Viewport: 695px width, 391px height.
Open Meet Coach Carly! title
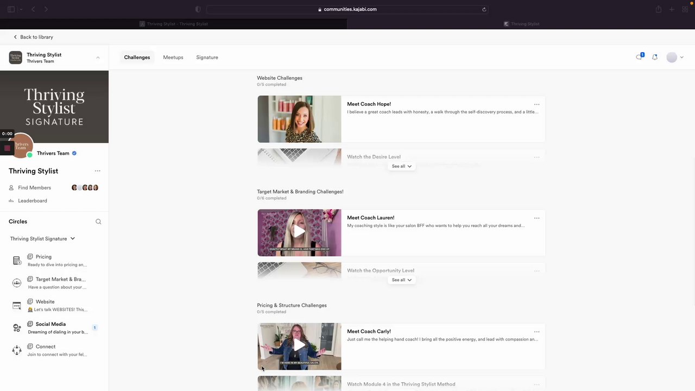pyautogui.click(x=369, y=331)
